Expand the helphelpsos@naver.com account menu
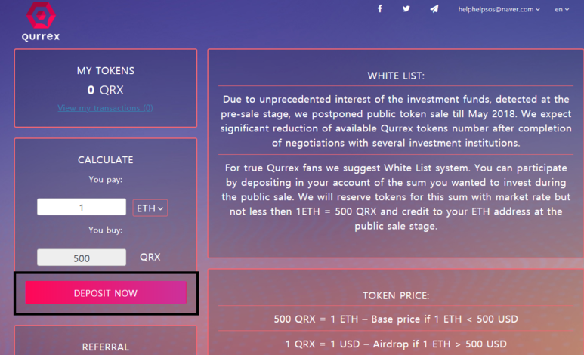This screenshot has width=584, height=355. (499, 9)
